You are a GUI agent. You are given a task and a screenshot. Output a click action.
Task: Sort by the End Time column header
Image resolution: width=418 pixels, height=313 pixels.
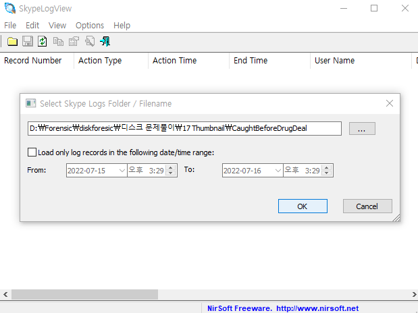[x=269, y=61]
